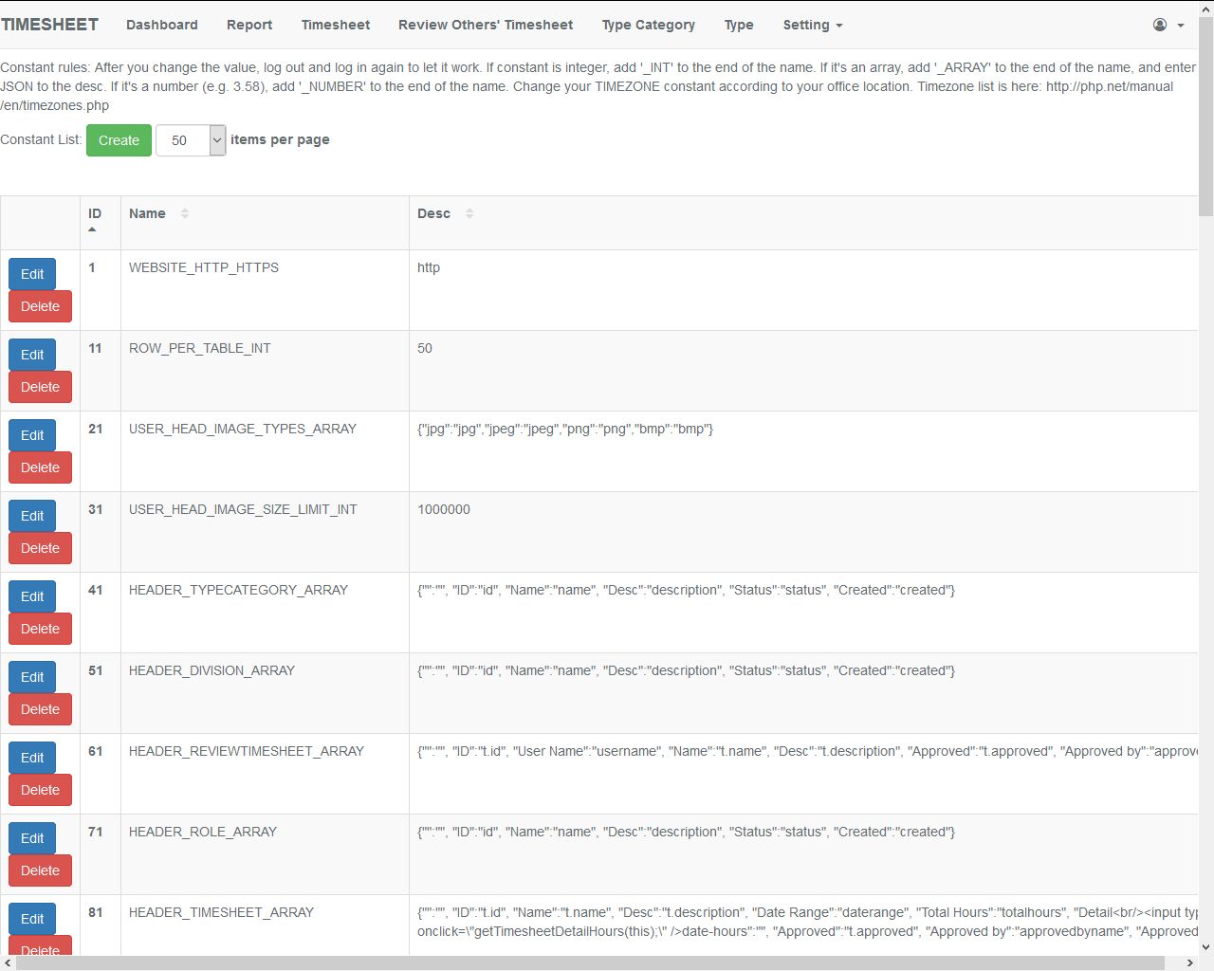Image resolution: width=1214 pixels, height=971 pixels.
Task: Click the TIMESHEET brand logo
Action: (x=50, y=25)
